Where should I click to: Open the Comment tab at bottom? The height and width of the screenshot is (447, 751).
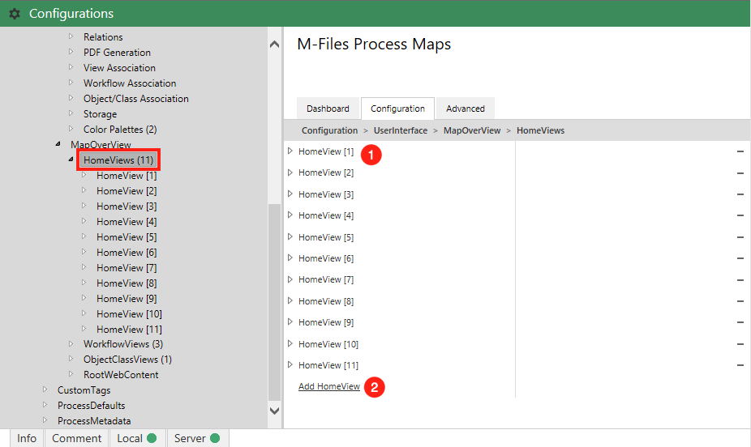tap(76, 438)
